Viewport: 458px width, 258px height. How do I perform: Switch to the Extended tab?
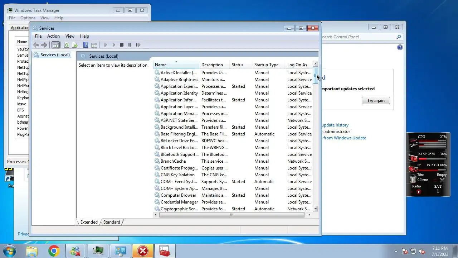point(89,222)
